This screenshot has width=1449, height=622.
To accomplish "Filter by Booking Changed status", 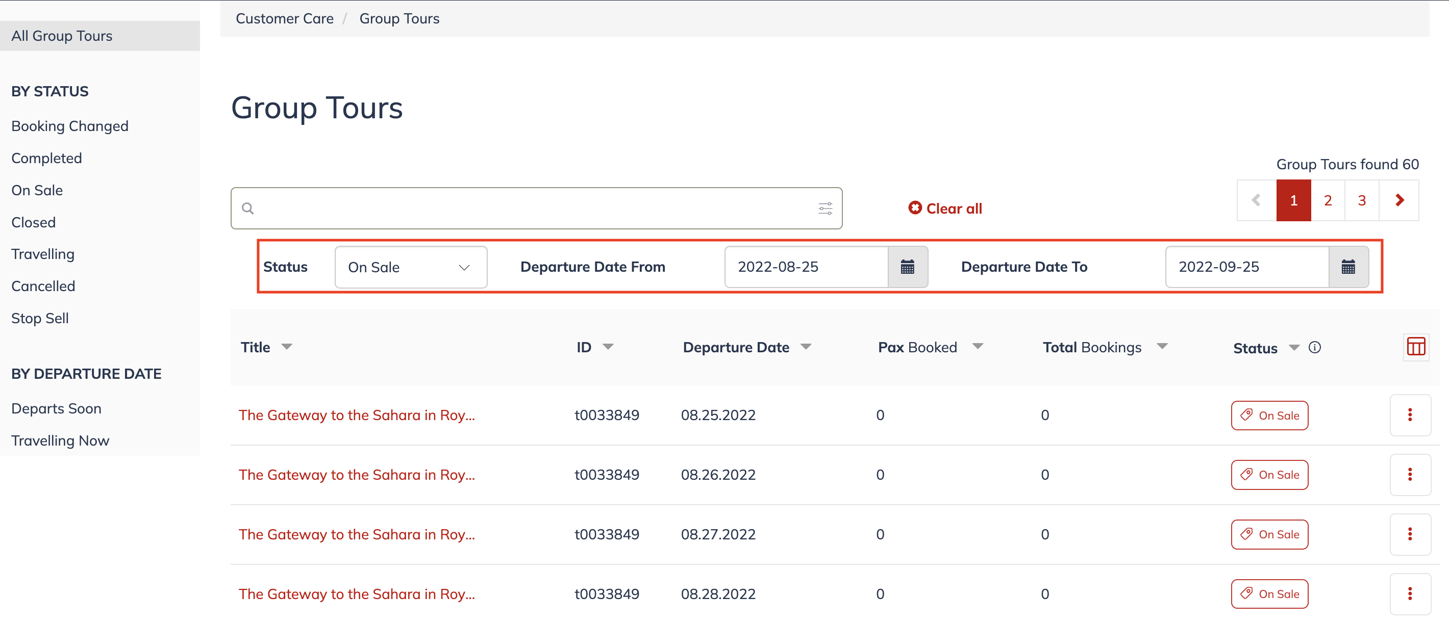I will (x=70, y=126).
